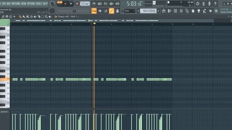Select the piano roll Paint brush tool
The image size is (232, 130).
pyautogui.click(x=24, y=17)
